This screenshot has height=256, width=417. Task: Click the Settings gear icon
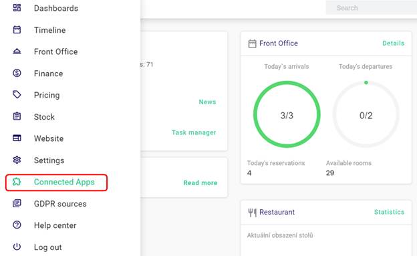[17, 160]
